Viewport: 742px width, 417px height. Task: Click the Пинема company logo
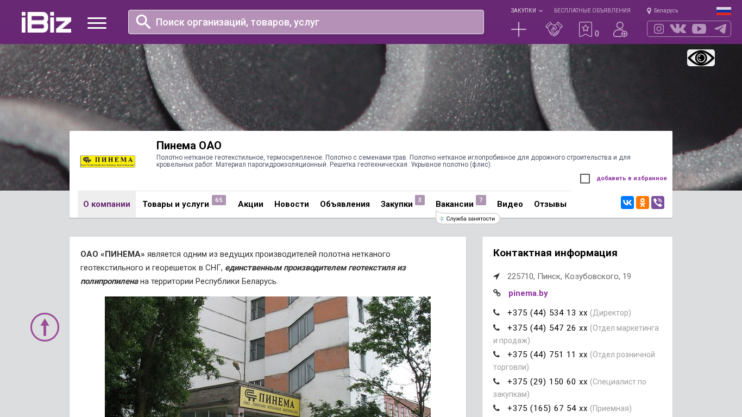(x=108, y=161)
